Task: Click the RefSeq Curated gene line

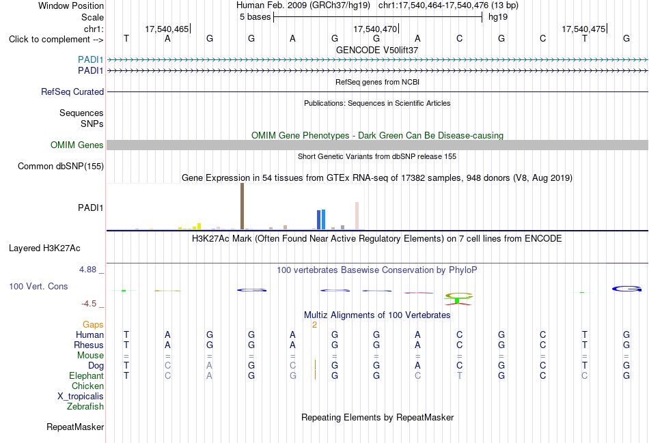Action: pos(377,92)
